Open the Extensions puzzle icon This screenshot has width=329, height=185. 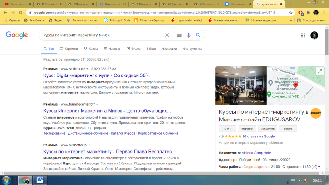(308, 13)
